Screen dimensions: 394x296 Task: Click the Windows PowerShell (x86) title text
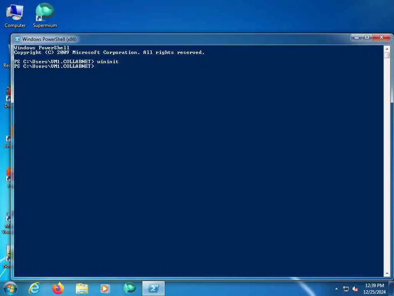click(x=49, y=39)
